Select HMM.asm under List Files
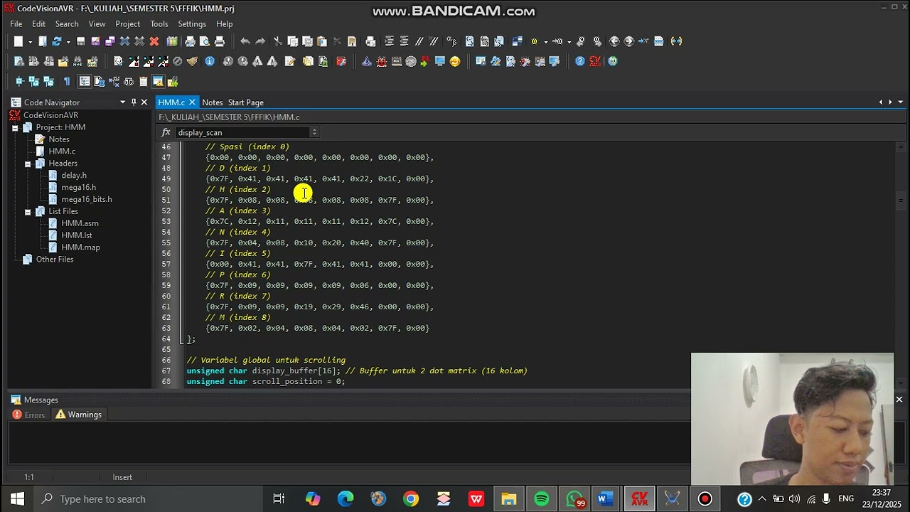The width and height of the screenshot is (910, 512). coord(80,223)
